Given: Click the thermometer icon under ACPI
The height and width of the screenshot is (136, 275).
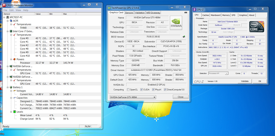Looking at the screenshot, I should coord(15,24).
